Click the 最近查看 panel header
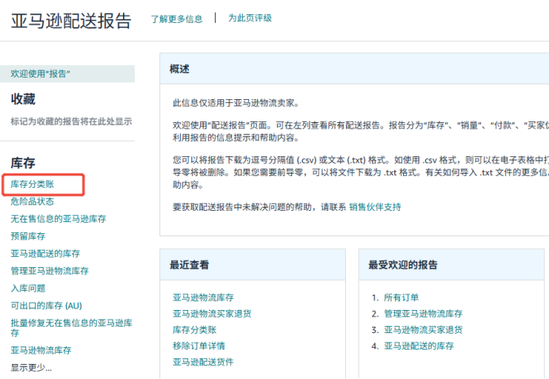The width and height of the screenshot is (549, 379). pos(252,265)
